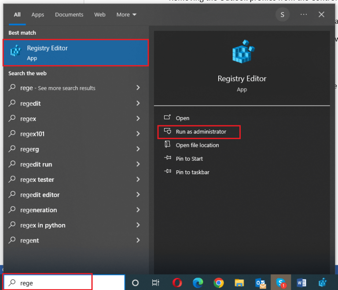The width and height of the screenshot is (338, 290).
Task: Select Run as administrator
Action: point(201,132)
